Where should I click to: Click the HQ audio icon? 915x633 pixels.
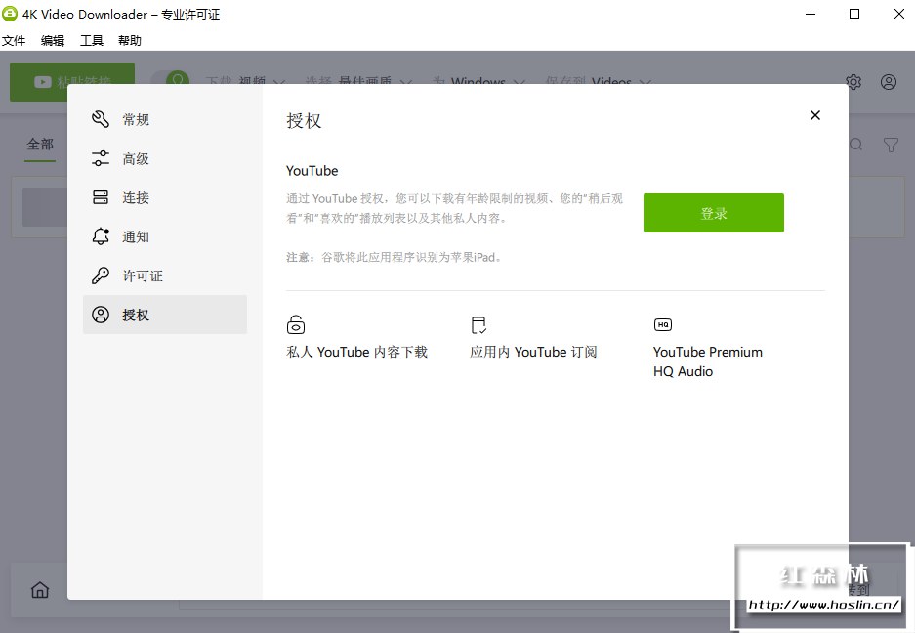coord(663,324)
